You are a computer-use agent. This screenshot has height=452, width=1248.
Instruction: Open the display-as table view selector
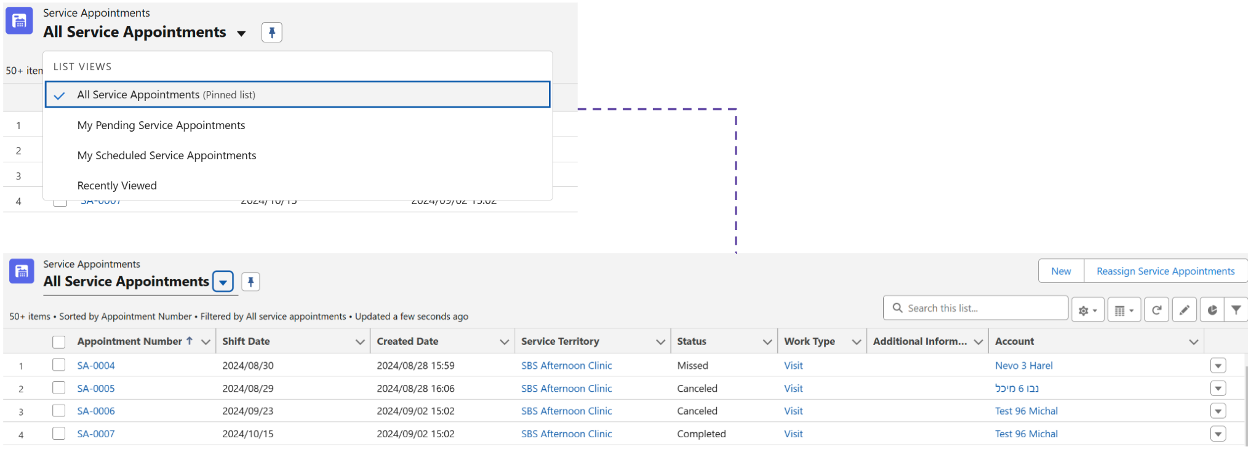(1124, 310)
